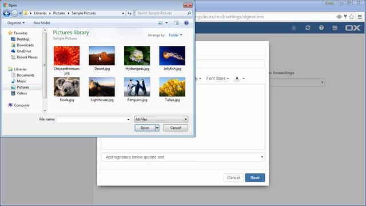Click the key icon in address bar
This screenshot has width=366, height=206.
345,17
